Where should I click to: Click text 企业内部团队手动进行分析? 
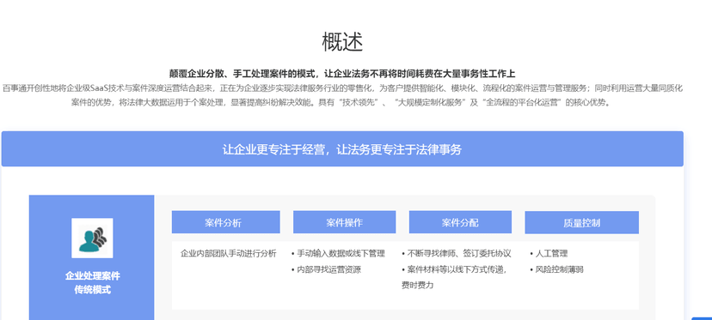tap(229, 253)
